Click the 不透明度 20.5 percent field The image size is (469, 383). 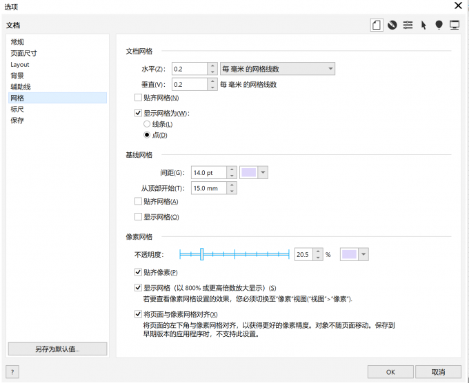point(303,255)
